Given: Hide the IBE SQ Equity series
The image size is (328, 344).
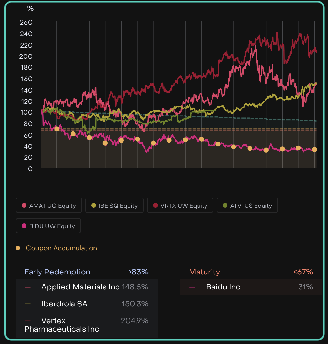Looking at the screenshot, I should point(114,206).
